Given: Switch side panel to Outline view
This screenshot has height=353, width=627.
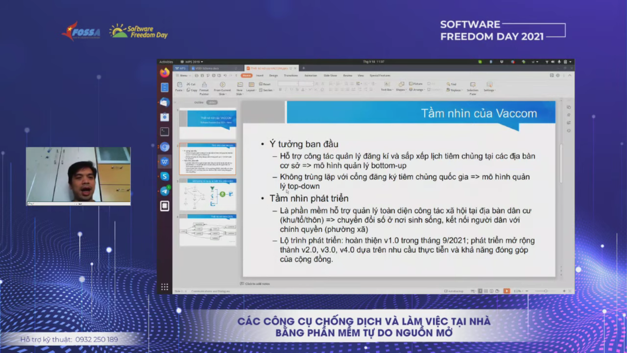Looking at the screenshot, I should [x=199, y=102].
